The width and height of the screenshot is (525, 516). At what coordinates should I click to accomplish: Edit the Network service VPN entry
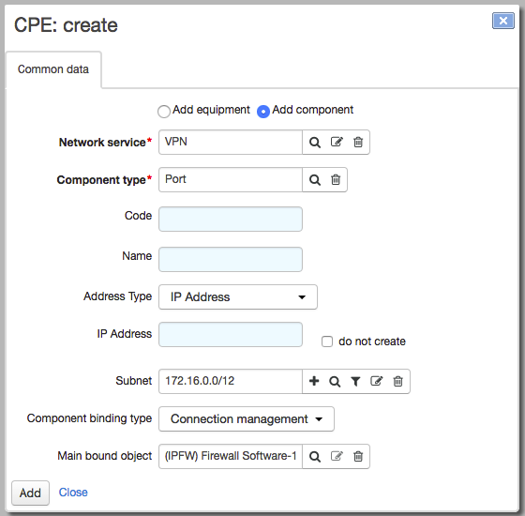tap(337, 142)
